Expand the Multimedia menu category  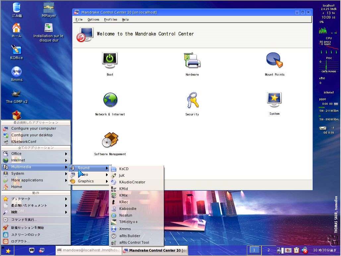coord(36,167)
